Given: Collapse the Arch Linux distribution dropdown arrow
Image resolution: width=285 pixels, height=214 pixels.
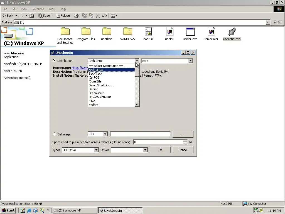Looking at the screenshot, I should point(137,61).
